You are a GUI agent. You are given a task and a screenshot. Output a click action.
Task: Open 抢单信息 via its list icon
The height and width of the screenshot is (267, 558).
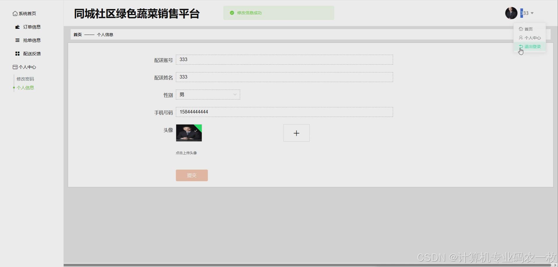click(x=17, y=40)
